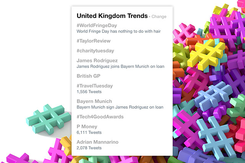Click the 1,556 Tweets count

89,92
